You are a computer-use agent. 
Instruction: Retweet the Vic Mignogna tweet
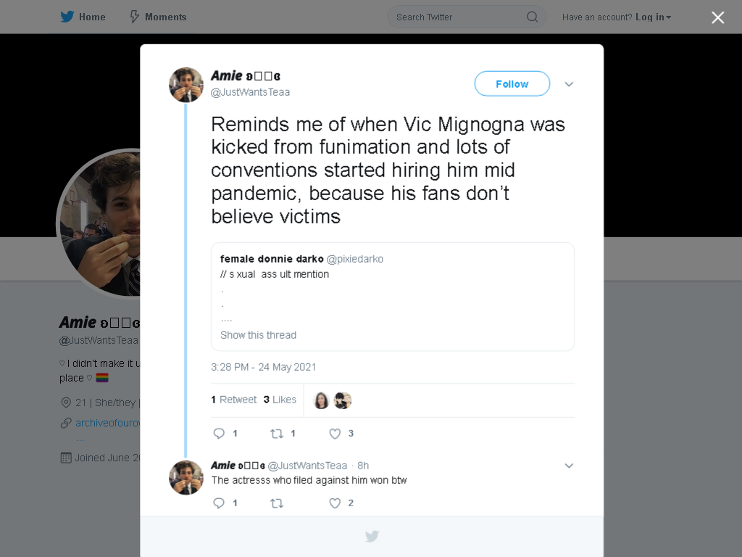click(x=277, y=434)
